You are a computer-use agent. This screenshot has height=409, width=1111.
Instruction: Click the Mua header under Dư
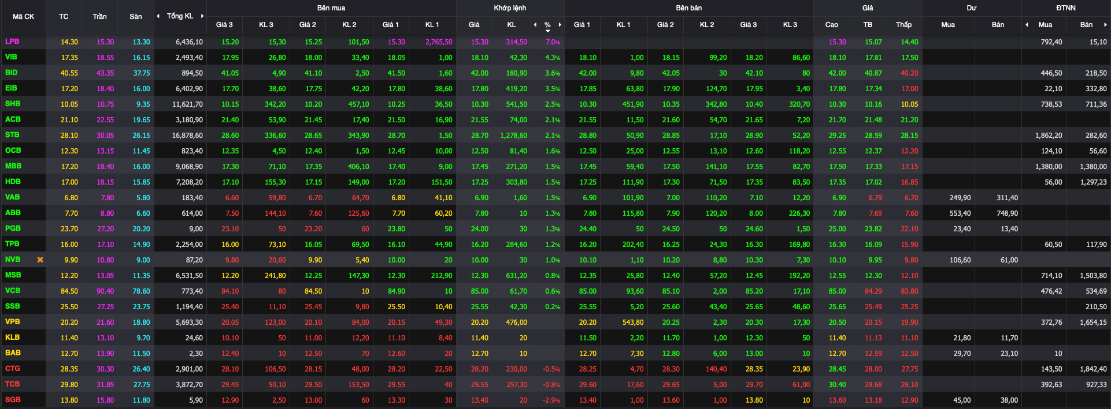[x=948, y=25]
